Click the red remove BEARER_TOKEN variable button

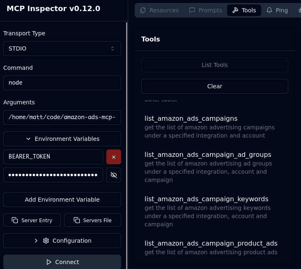[x=114, y=157]
